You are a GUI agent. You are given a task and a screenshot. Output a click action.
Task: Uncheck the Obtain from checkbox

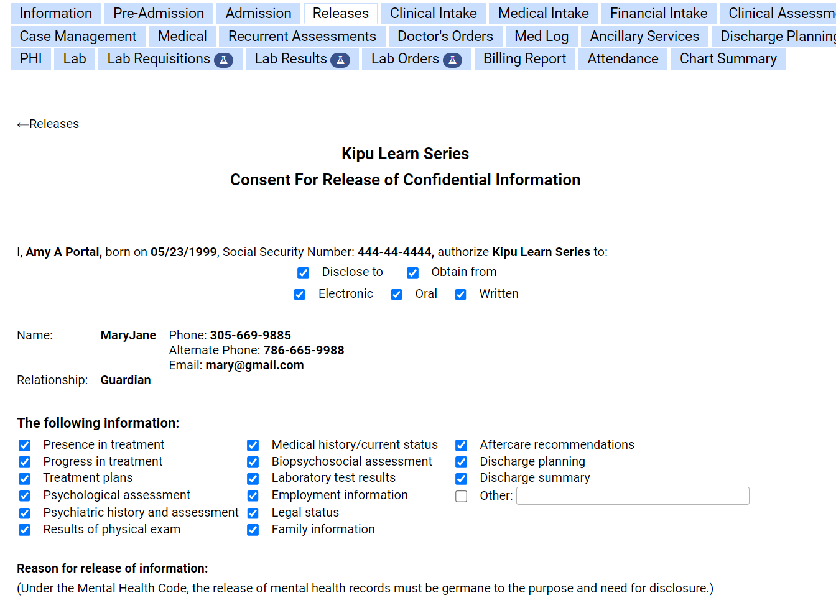pyautogui.click(x=412, y=273)
